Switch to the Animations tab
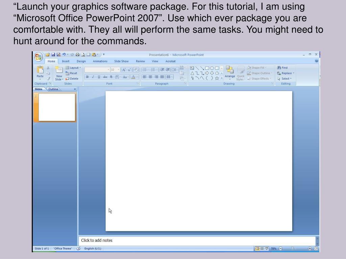The image size is (346, 259). pyautogui.click(x=100, y=61)
